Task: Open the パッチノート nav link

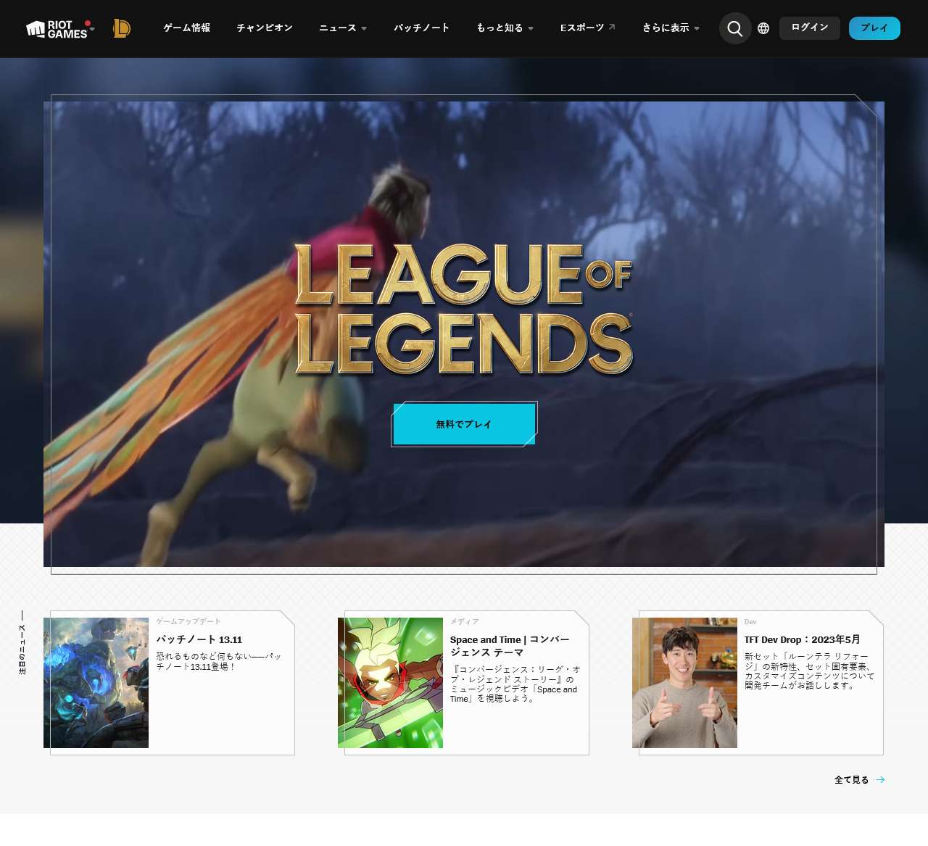Action: point(422,28)
